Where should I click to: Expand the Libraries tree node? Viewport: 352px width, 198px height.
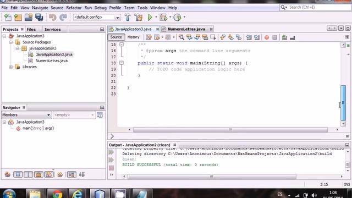click(11, 67)
